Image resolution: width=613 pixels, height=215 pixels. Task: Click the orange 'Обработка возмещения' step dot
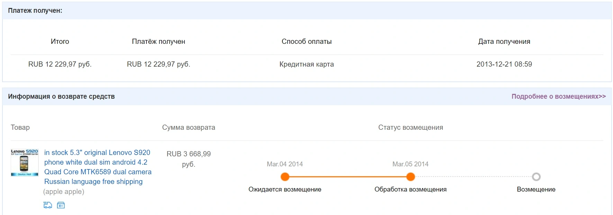(x=411, y=177)
